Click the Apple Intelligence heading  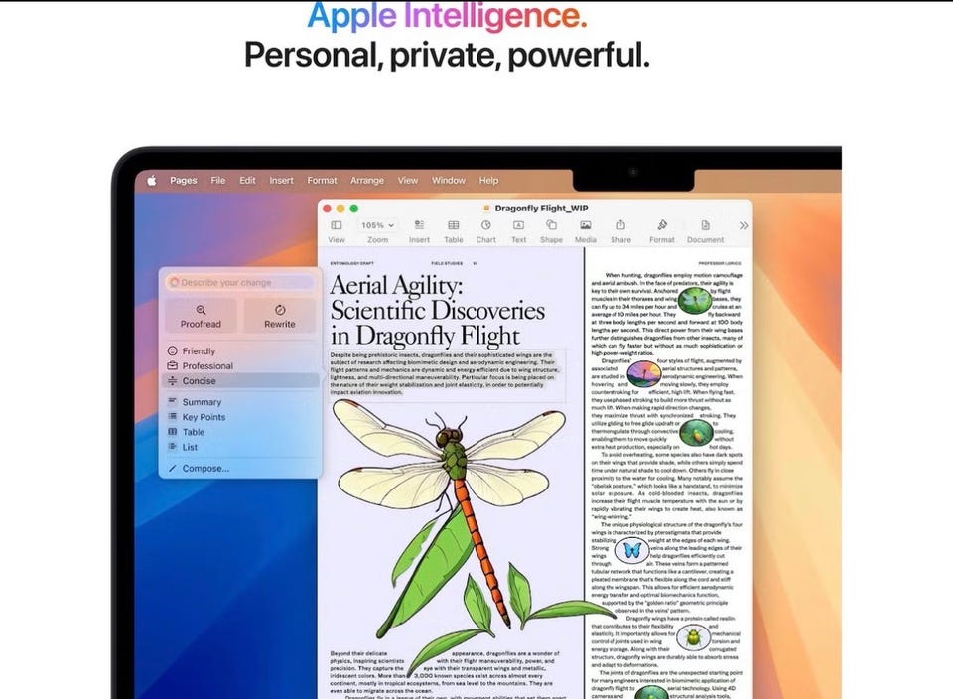447,16
